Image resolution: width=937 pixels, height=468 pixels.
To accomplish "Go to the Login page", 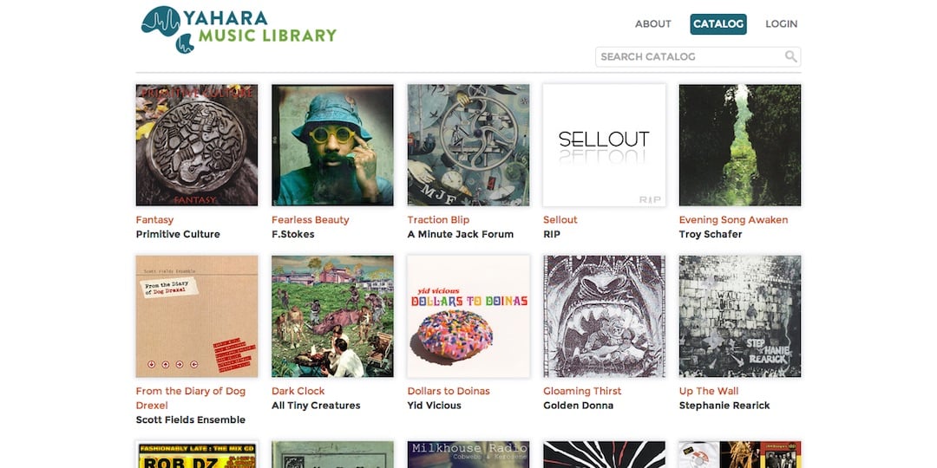I will point(781,24).
